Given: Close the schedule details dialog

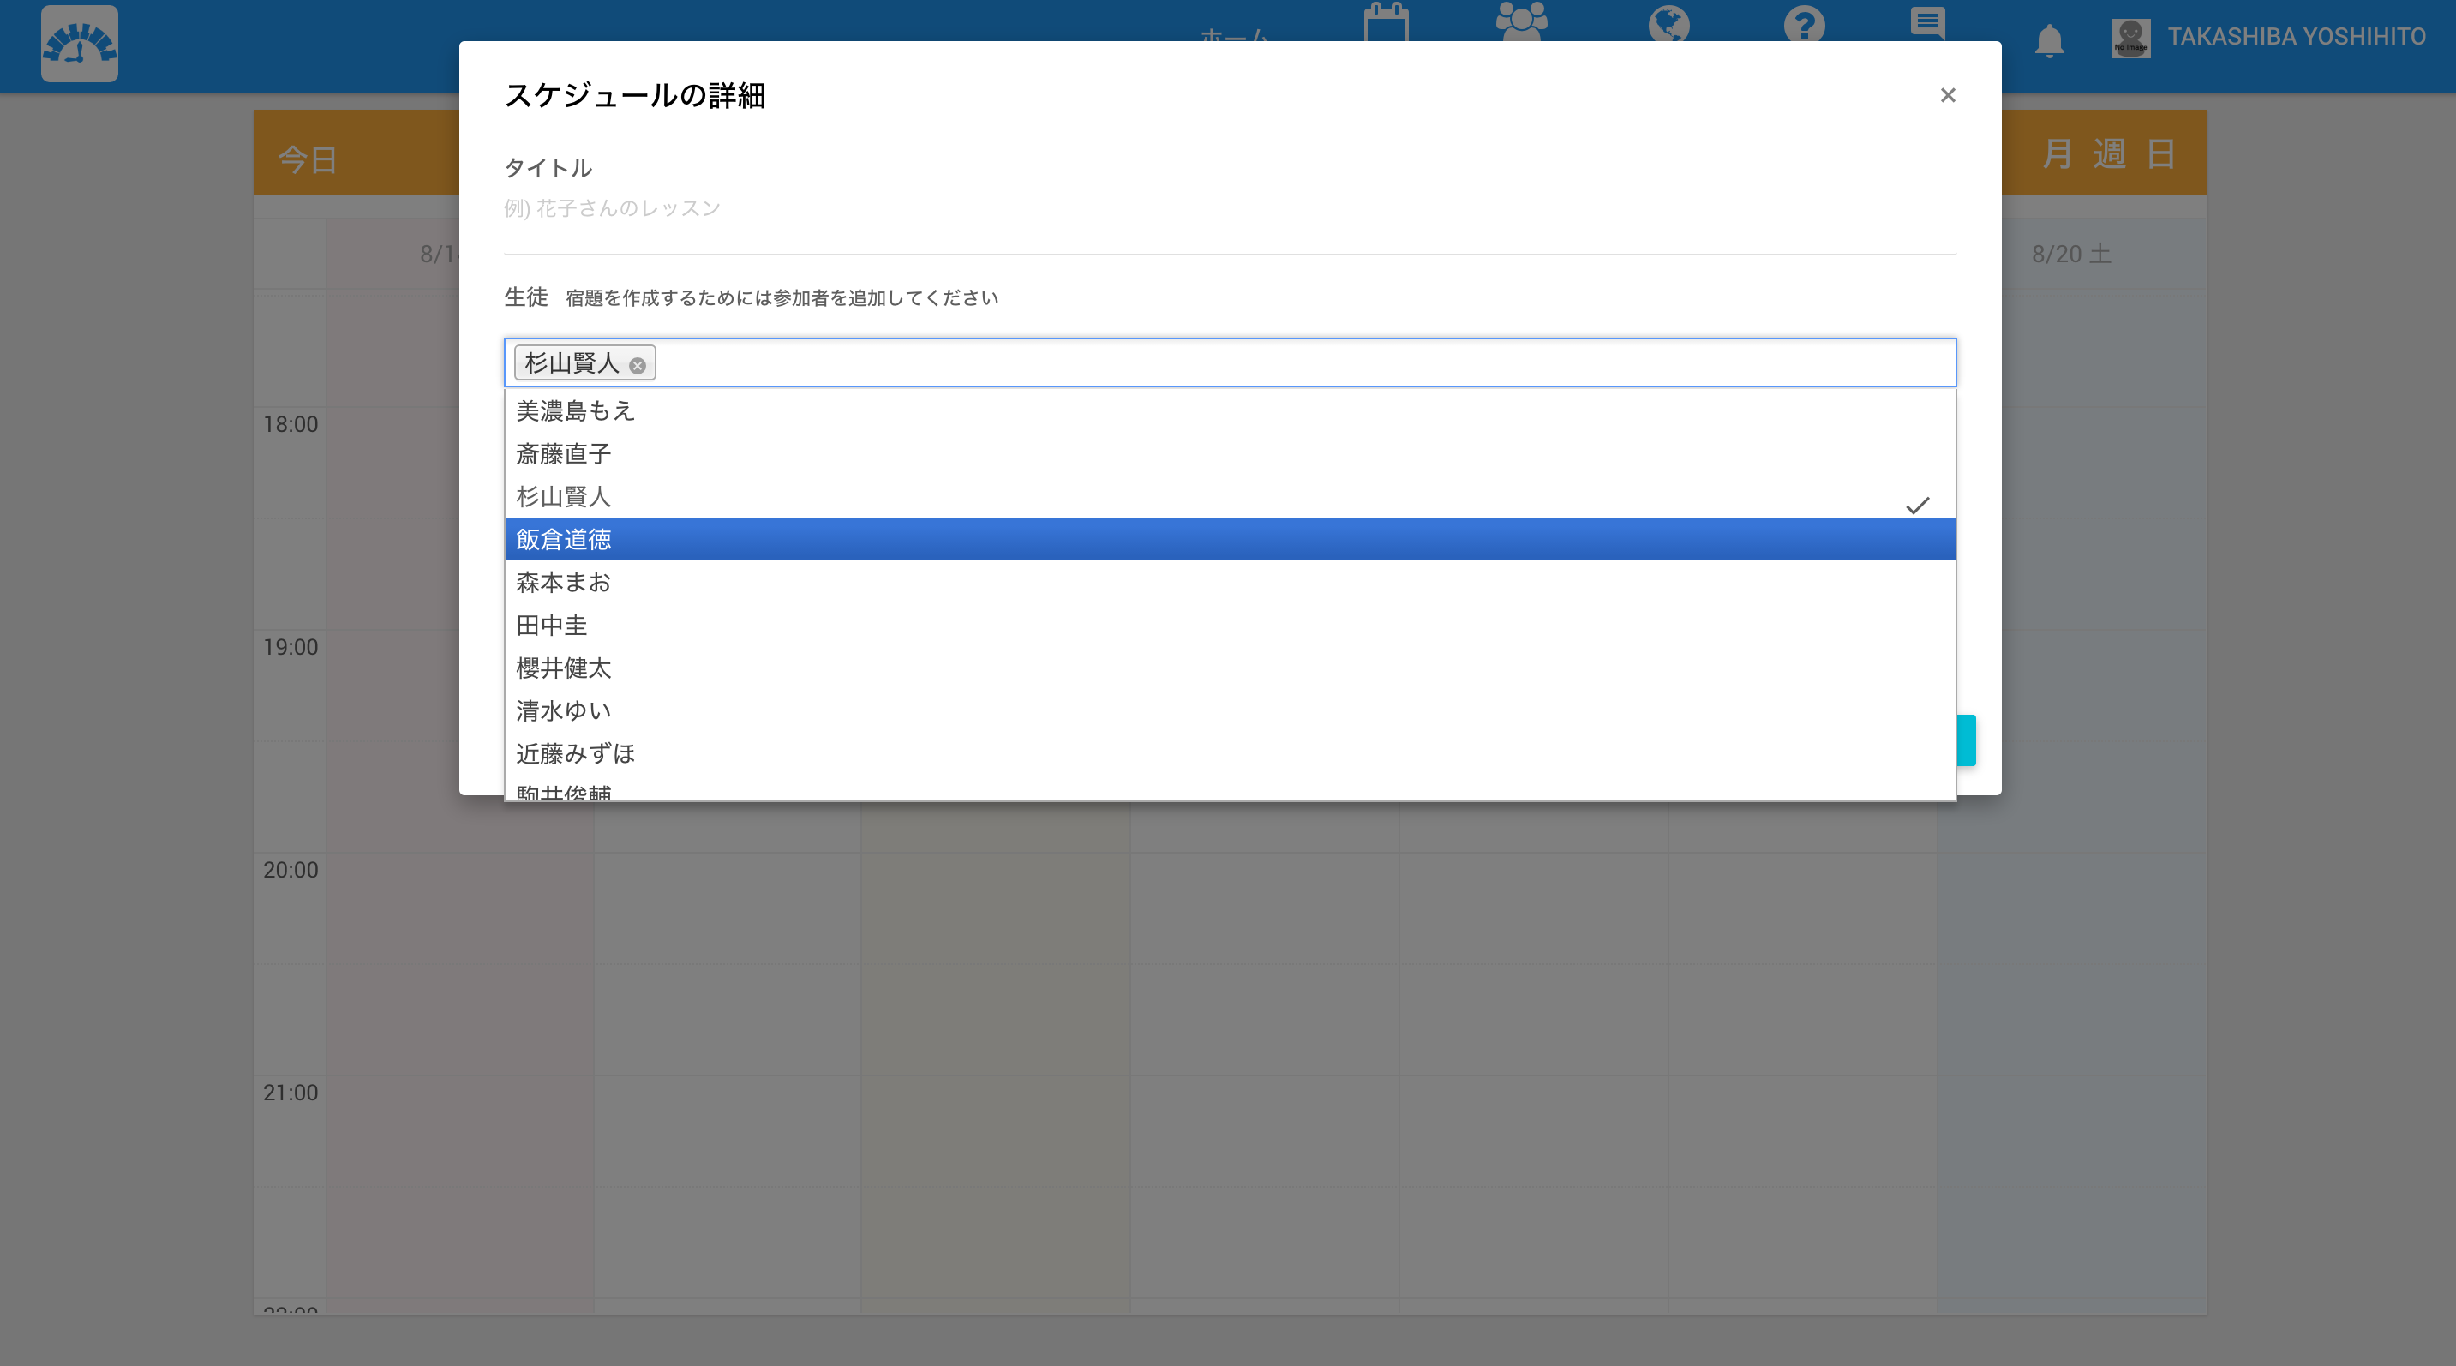Looking at the screenshot, I should point(1948,95).
